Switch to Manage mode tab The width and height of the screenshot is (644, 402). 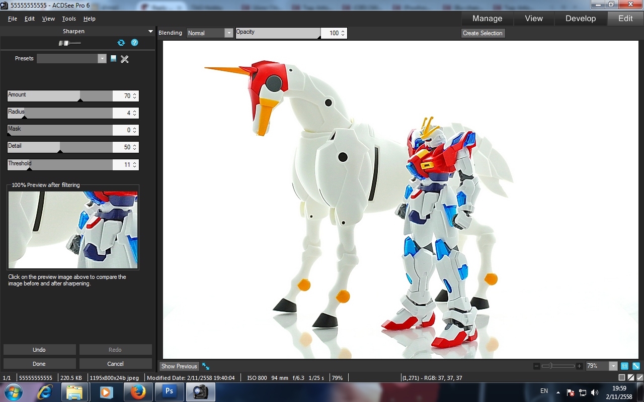tap(487, 19)
